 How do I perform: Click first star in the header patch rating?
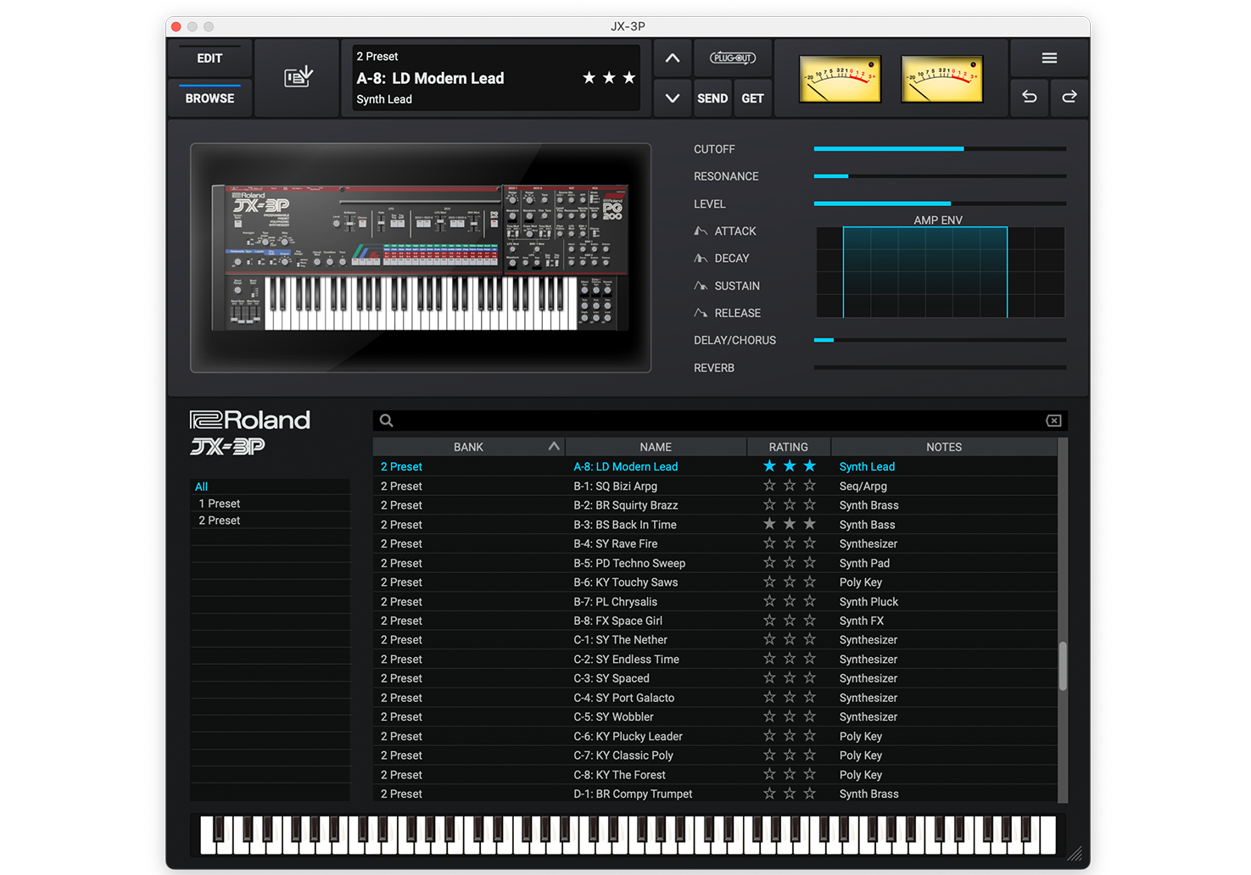coord(589,78)
